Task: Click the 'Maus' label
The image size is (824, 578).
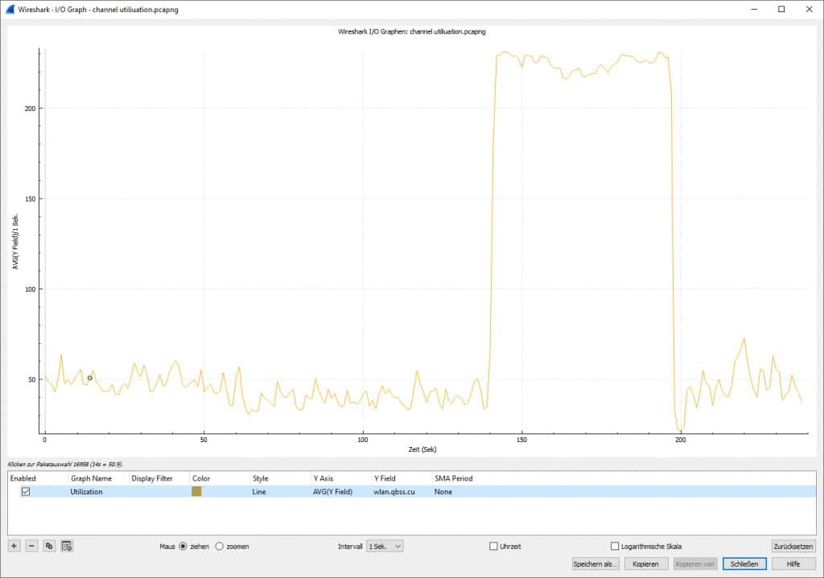Action: click(167, 547)
